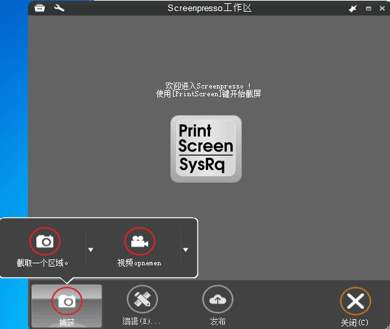Expand the video capture options arrow
This screenshot has width=390, height=329.
click(185, 250)
